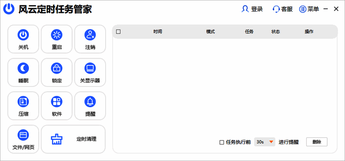The height and width of the screenshot is (161, 345).
Task: Click the 时间 column header
Action: click(157, 31)
